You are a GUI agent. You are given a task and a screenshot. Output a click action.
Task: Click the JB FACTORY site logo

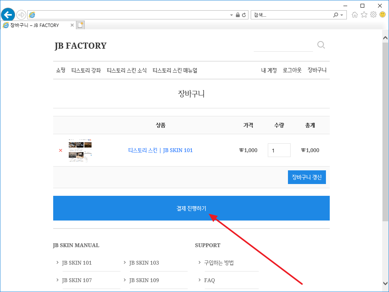click(x=81, y=46)
